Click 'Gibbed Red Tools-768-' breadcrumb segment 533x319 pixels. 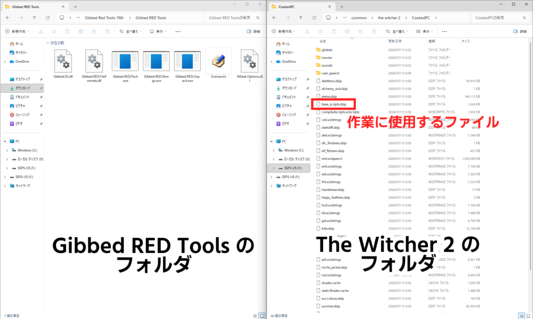pos(104,18)
